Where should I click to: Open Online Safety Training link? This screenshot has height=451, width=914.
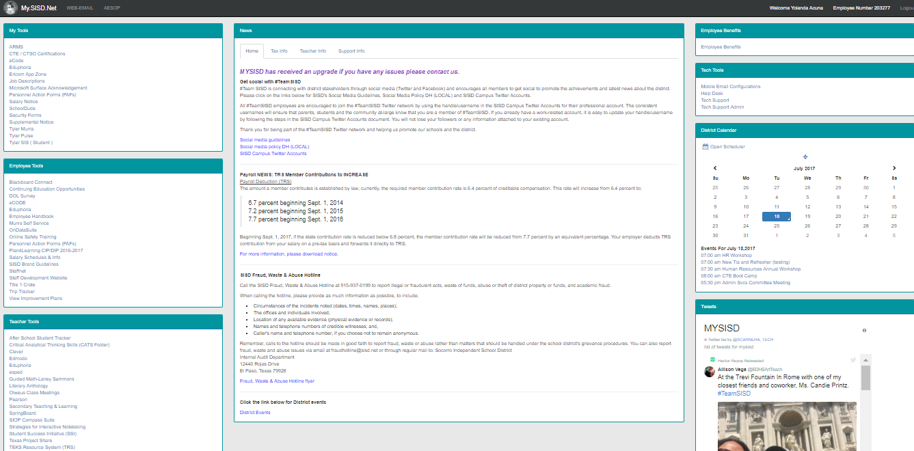click(x=33, y=237)
